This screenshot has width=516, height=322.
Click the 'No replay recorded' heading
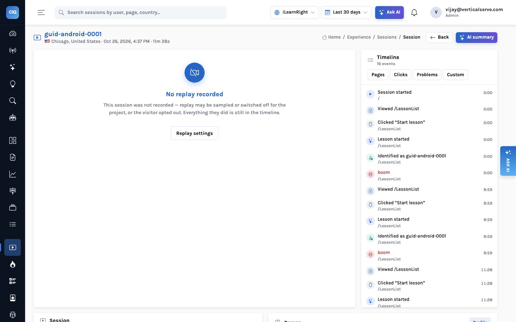point(195,94)
